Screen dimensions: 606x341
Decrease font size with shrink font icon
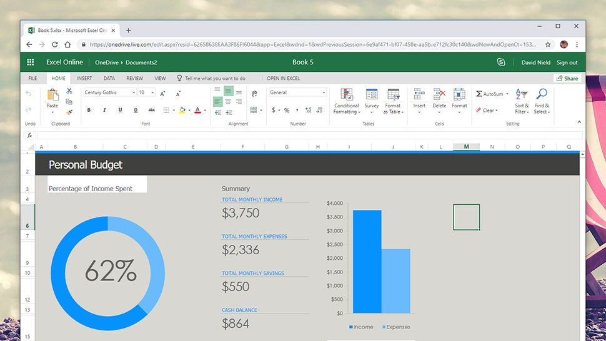point(178,94)
